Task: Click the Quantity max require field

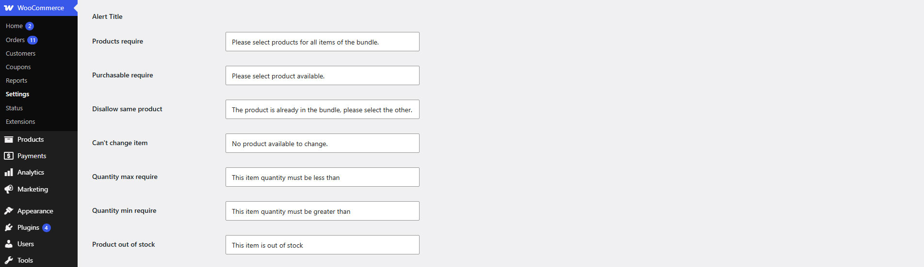Action: [x=323, y=177]
